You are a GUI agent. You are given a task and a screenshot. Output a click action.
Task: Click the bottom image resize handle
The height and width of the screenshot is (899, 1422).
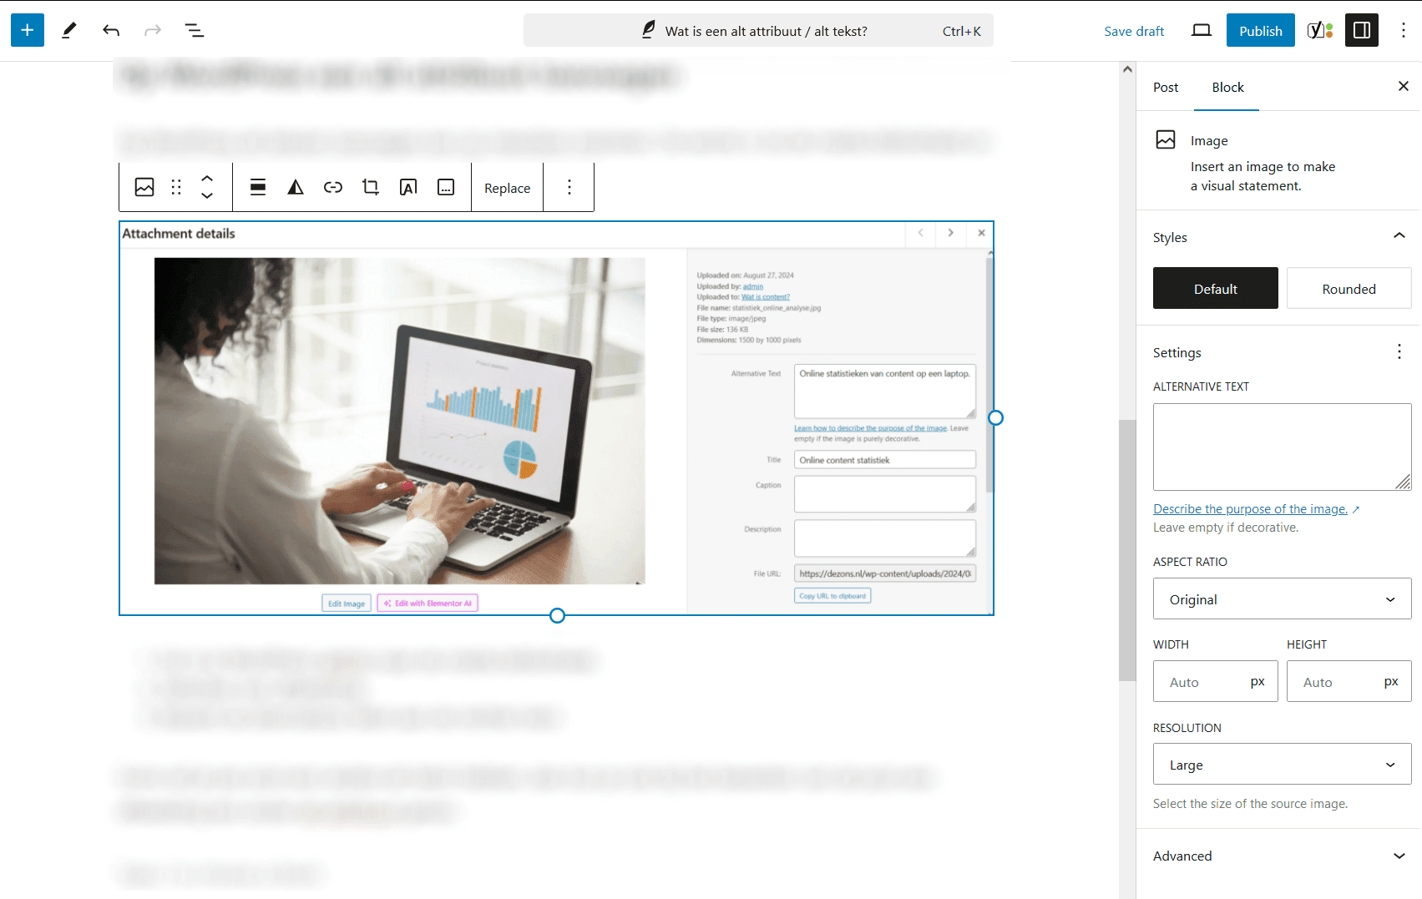557,616
